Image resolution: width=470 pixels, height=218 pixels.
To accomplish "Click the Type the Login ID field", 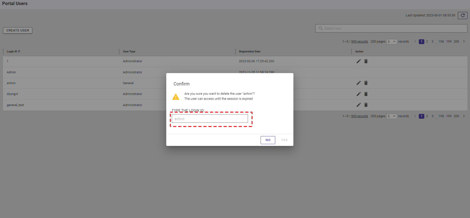I will click(x=210, y=119).
